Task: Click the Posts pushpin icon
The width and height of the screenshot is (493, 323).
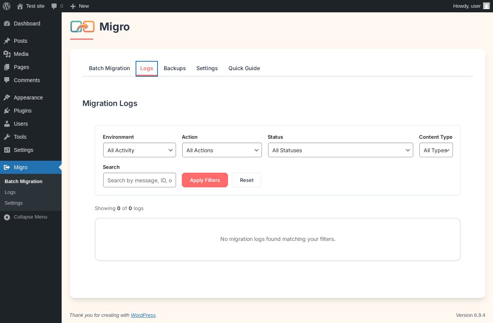Action: [7, 41]
